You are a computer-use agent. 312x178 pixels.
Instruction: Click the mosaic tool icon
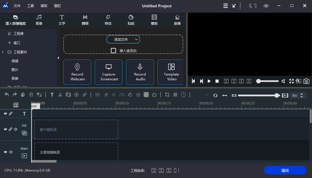pyautogui.click(x=175, y=95)
